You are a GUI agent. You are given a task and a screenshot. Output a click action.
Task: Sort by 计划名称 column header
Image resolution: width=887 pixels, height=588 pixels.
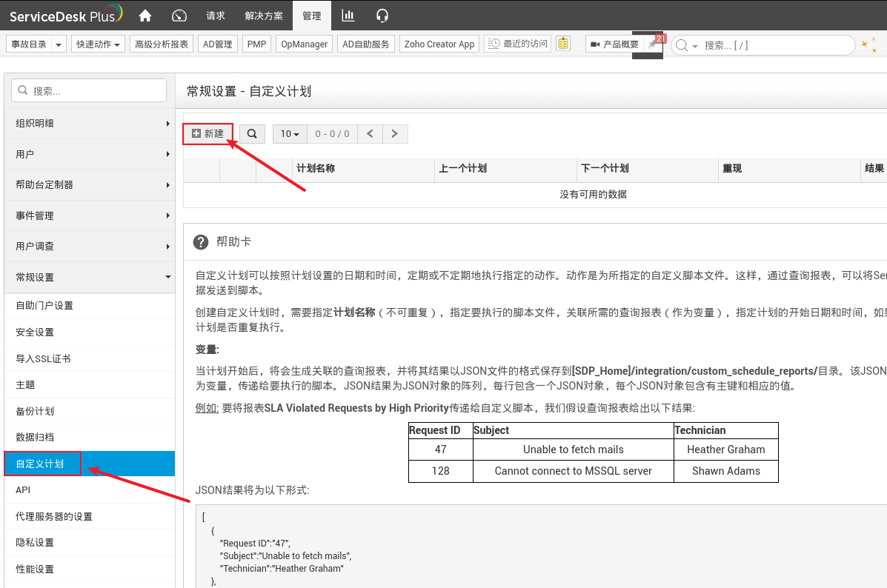pyautogui.click(x=316, y=169)
